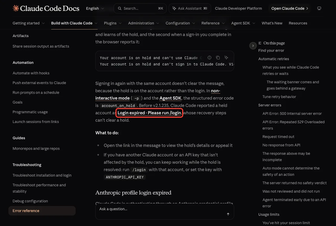Jump to Usage limits section
The width and height of the screenshot is (336, 226).
tap(269, 214)
